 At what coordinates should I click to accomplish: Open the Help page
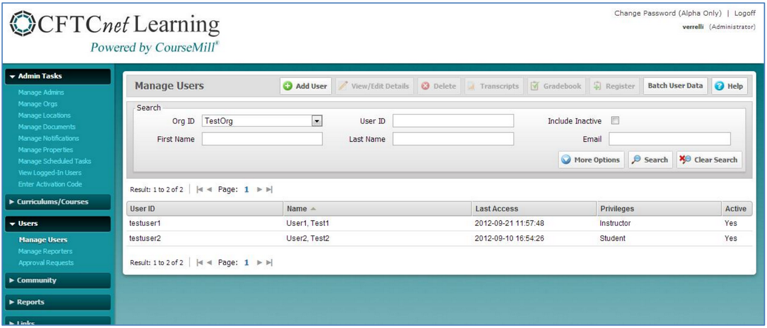(x=729, y=86)
